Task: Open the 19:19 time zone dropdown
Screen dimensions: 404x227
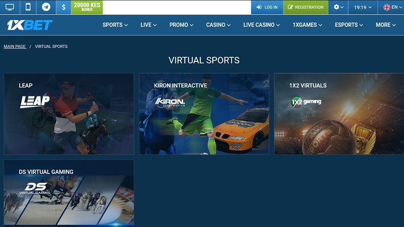Action: (363, 7)
